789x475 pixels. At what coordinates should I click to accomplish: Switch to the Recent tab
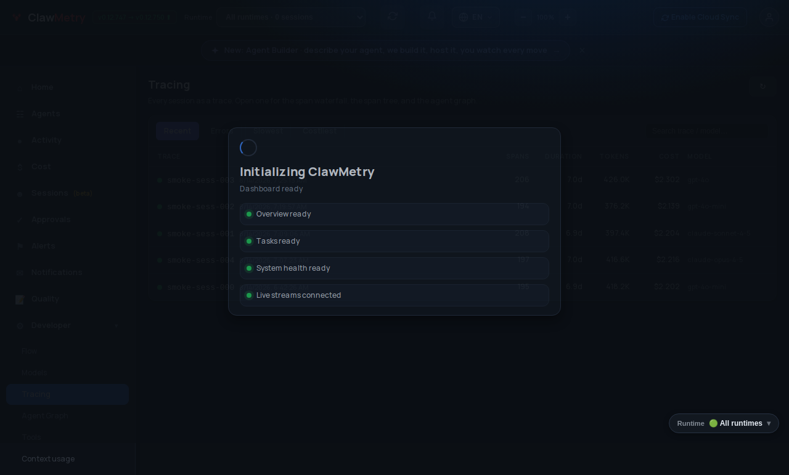tap(178, 131)
